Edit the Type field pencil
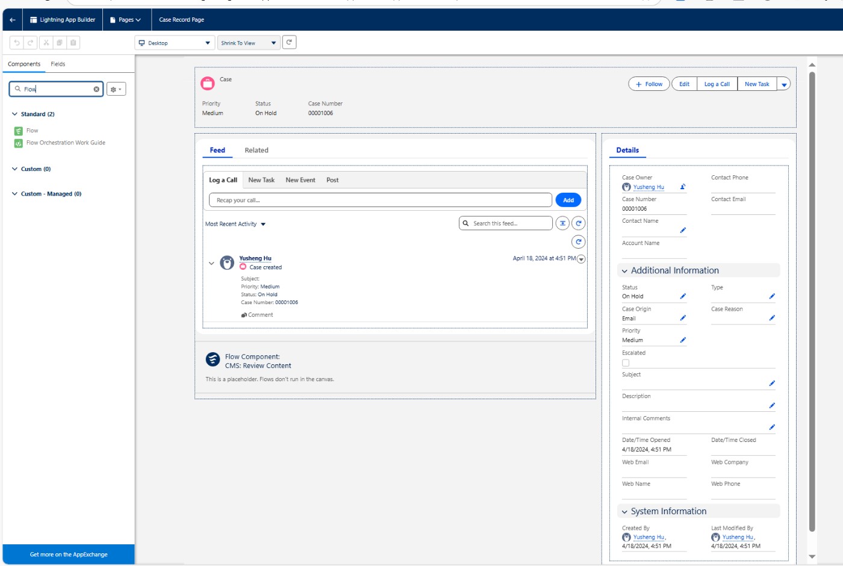This screenshot has height=566, width=843. 772,296
